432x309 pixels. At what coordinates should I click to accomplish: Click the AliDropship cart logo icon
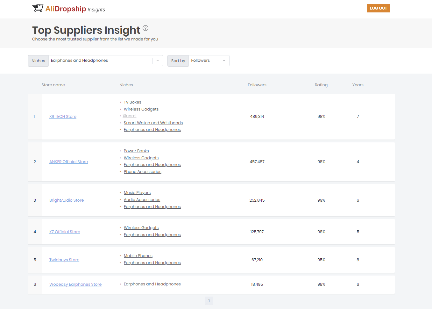[38, 8]
